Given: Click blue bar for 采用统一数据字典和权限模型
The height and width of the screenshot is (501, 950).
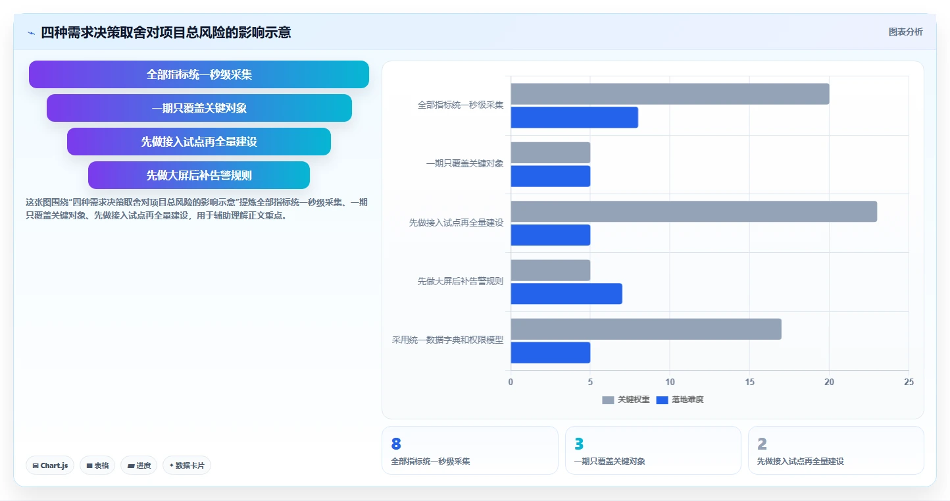Looking at the screenshot, I should [551, 352].
